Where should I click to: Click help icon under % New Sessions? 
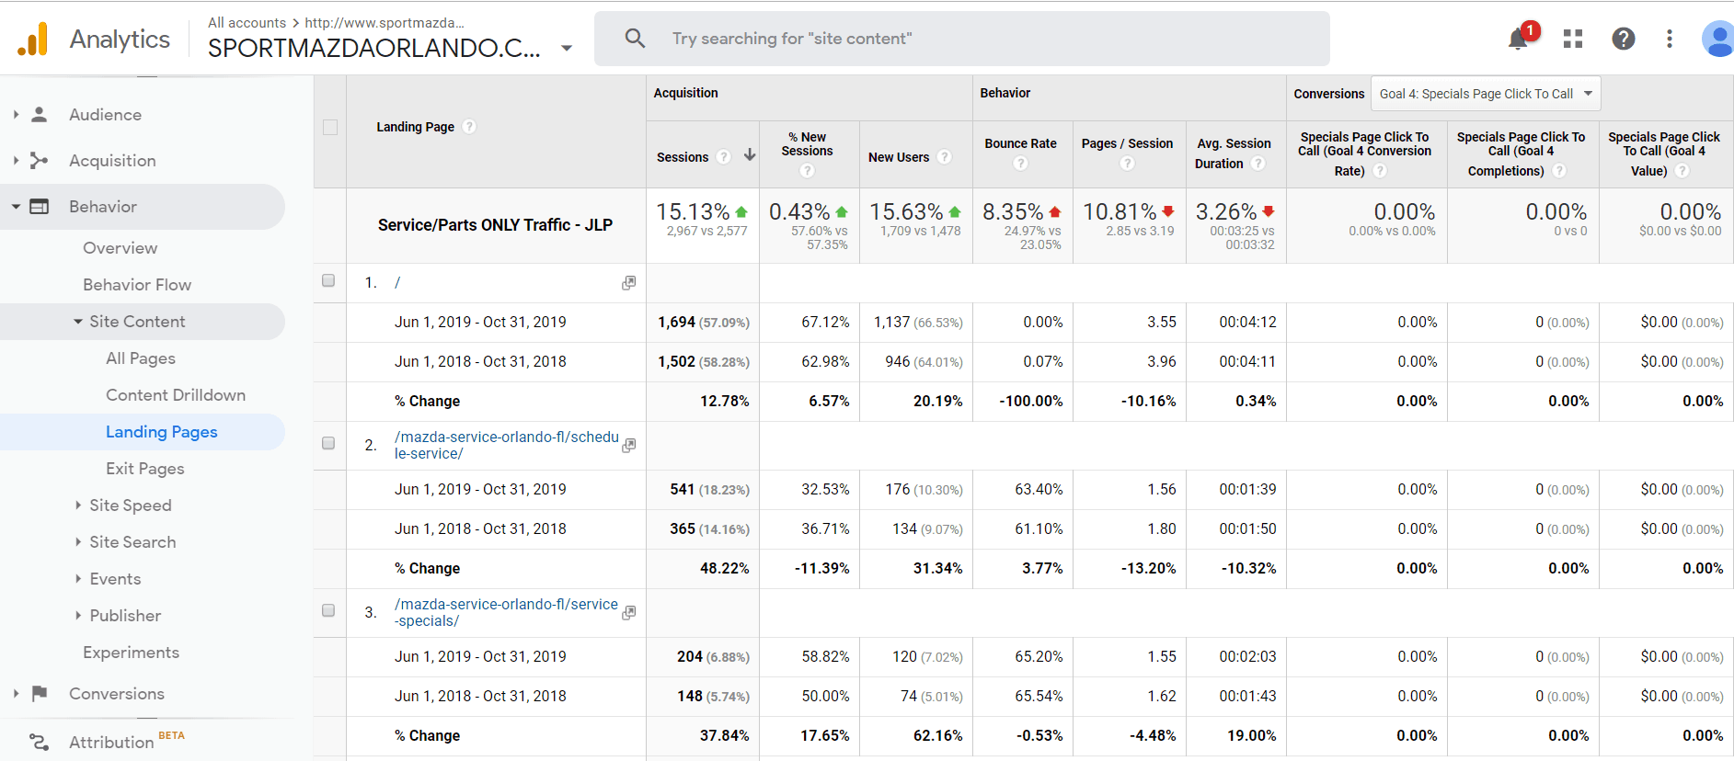tap(807, 171)
